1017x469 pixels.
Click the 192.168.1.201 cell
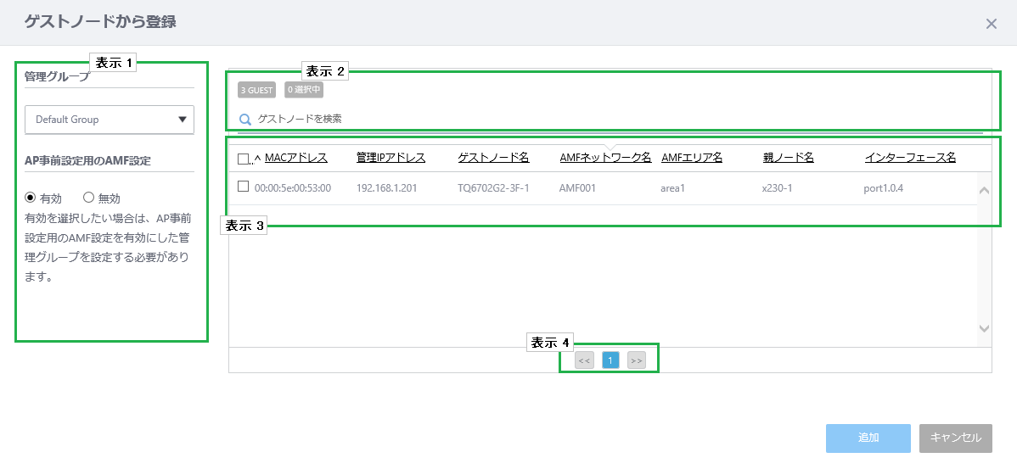(x=386, y=188)
